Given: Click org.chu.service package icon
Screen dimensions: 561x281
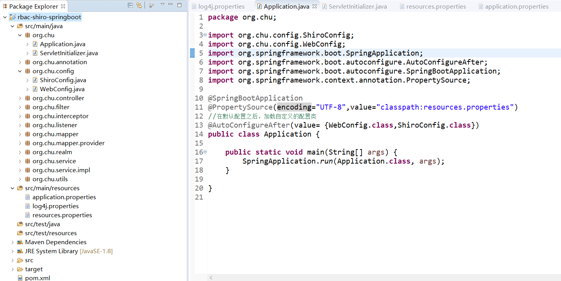Looking at the screenshot, I should click(x=27, y=161).
